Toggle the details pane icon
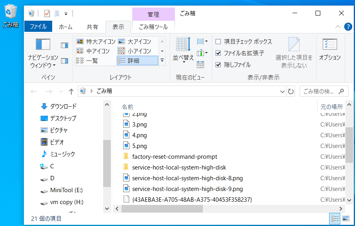The image size is (355, 226). [x=65, y=61]
